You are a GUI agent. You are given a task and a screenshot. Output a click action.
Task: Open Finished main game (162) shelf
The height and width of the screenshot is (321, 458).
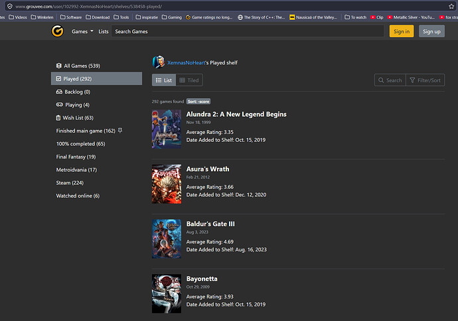click(86, 131)
